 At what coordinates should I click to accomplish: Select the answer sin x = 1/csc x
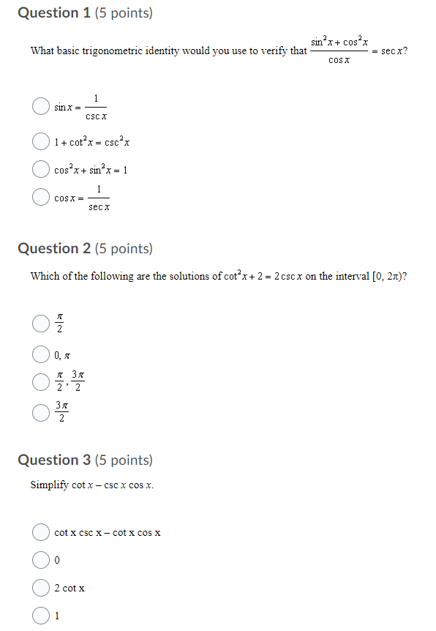(41, 105)
